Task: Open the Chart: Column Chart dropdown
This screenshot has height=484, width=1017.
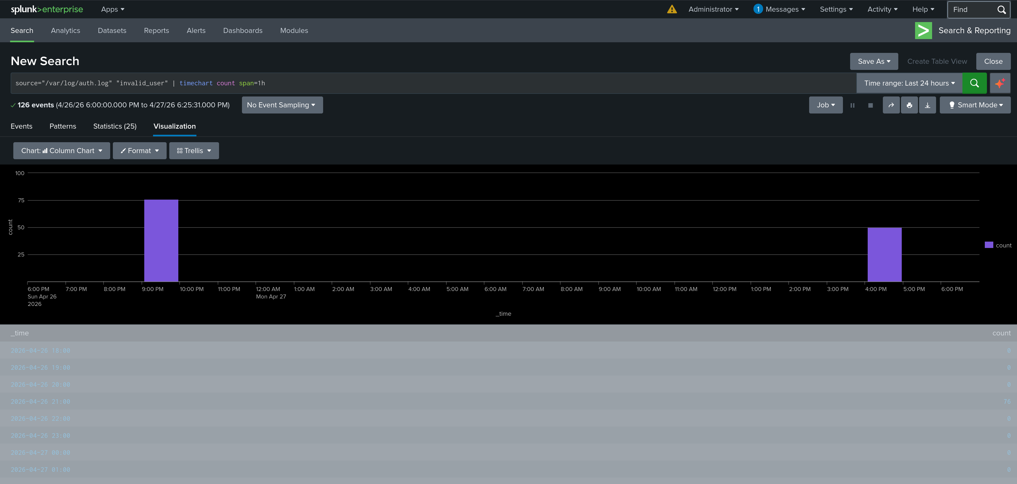Action: [61, 150]
